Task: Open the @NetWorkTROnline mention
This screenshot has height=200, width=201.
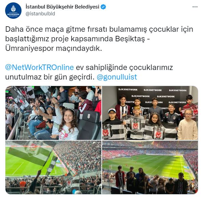Action: 40,67
